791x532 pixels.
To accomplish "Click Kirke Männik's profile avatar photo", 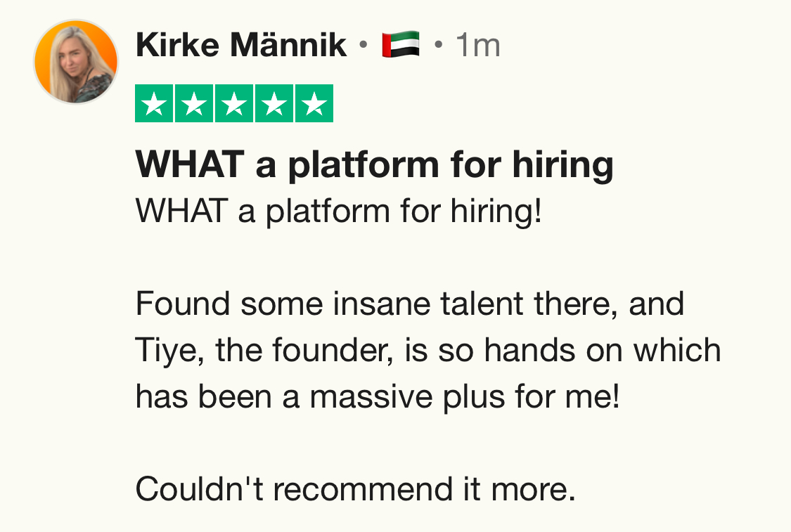I will 75,62.
